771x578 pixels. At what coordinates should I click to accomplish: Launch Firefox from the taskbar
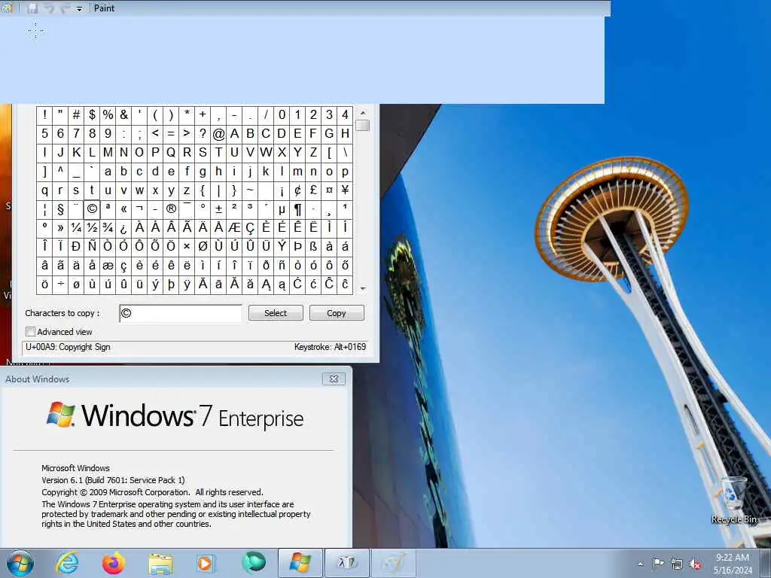coord(114,563)
